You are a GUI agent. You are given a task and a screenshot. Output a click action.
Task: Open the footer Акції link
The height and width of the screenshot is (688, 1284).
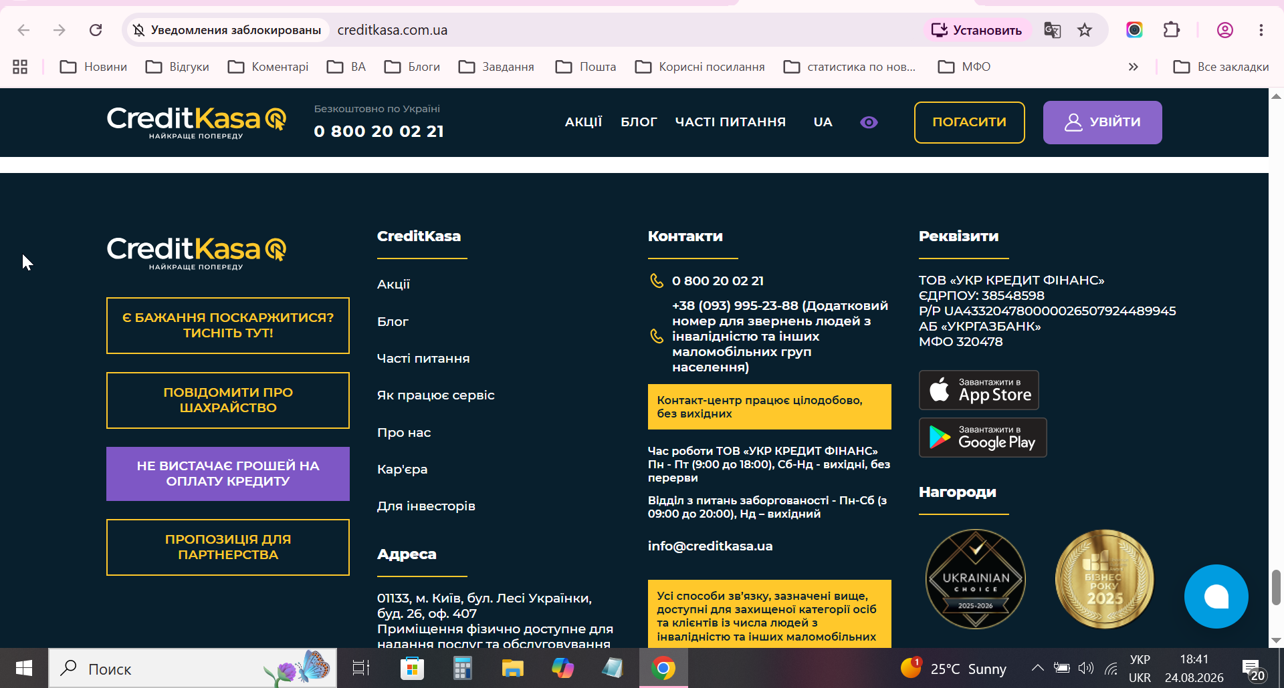pyautogui.click(x=393, y=285)
